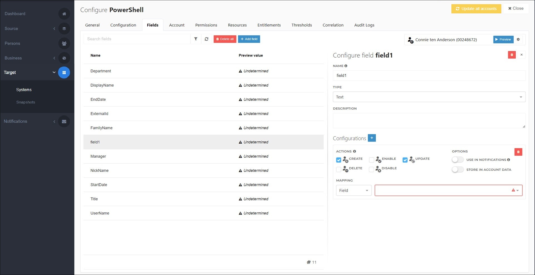Click the Description text area
Screen dimensions: 535x275
click(x=429, y=121)
